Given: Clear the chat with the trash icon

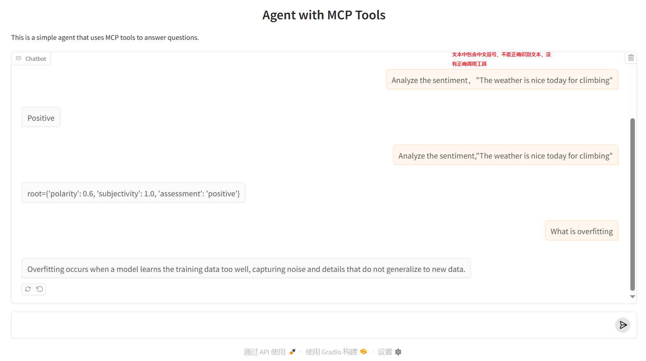Looking at the screenshot, I should [631, 57].
